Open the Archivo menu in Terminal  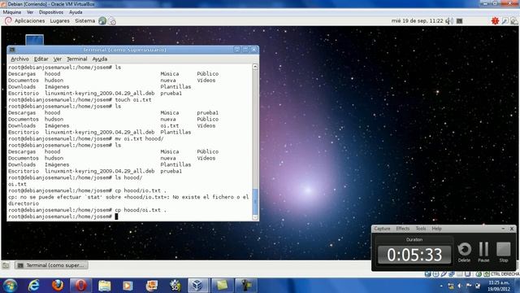19,59
